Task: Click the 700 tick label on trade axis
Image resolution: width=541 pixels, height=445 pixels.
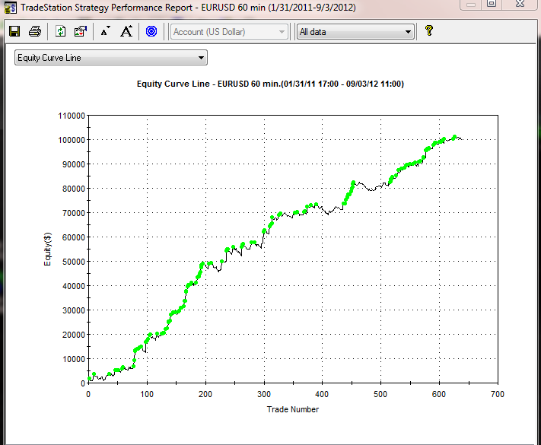Action: (497, 395)
